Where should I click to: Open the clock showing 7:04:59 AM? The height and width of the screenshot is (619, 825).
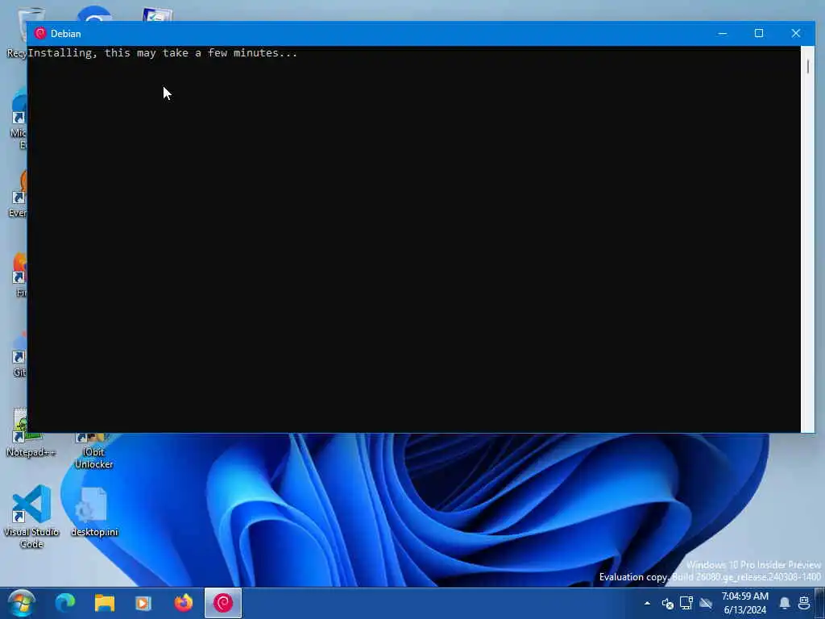click(x=744, y=603)
